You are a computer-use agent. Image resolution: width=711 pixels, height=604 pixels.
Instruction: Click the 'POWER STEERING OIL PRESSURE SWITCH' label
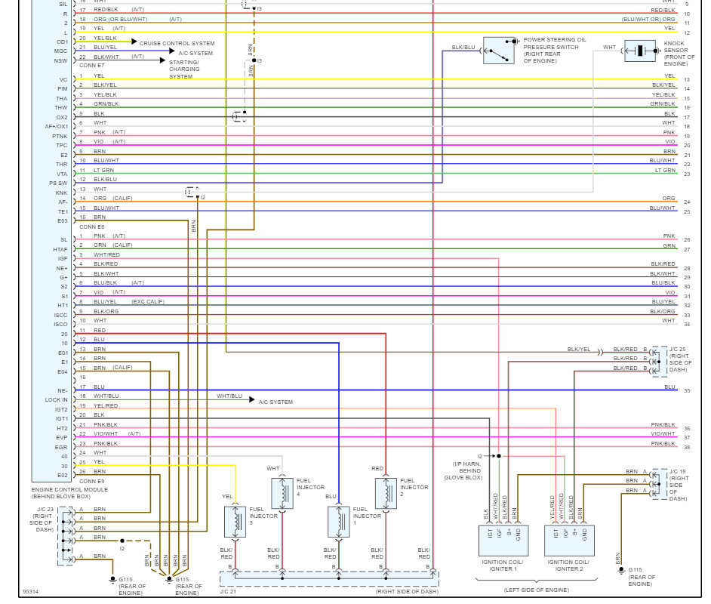[x=555, y=44]
